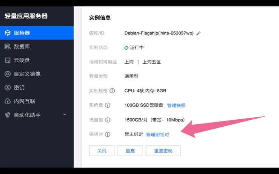Open 自动化助手 menu entry

point(37,115)
